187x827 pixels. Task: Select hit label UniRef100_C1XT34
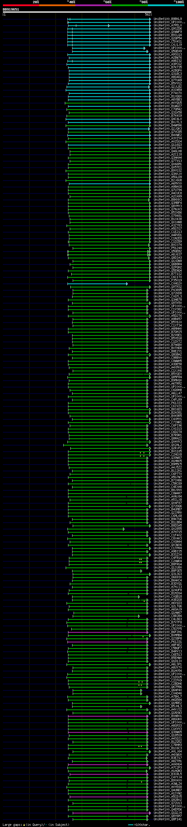(x=168, y=326)
